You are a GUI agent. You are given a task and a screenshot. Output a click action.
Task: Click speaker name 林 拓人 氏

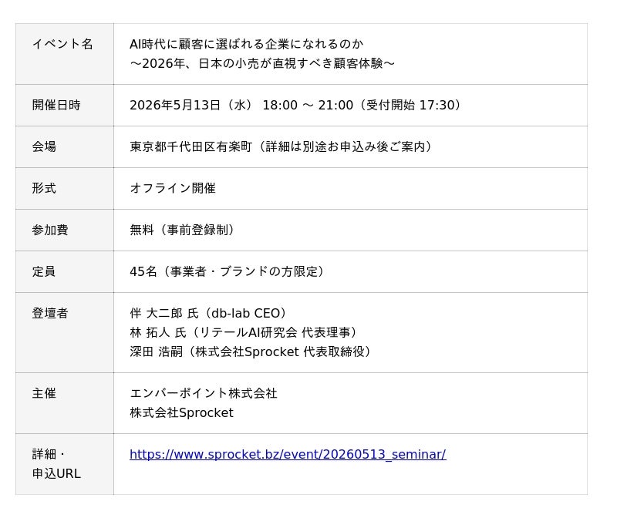pyautogui.click(x=157, y=332)
